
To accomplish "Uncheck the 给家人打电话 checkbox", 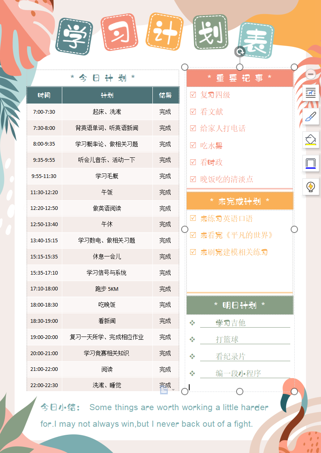I will 193,129.
